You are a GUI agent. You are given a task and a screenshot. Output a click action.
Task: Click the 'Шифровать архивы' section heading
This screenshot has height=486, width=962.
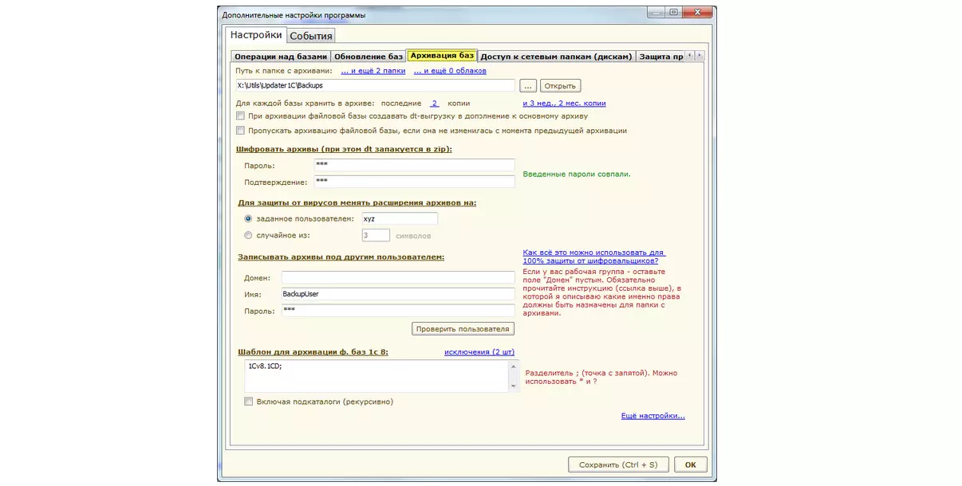345,149
